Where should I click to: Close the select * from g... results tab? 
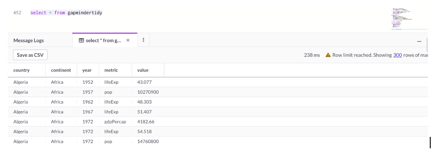click(128, 40)
